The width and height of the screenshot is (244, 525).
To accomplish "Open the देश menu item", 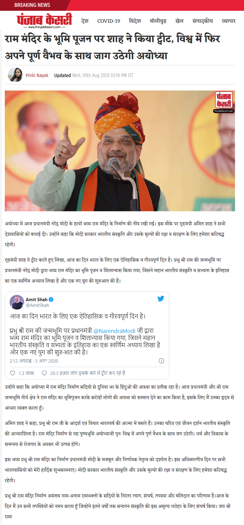I will point(85,21).
